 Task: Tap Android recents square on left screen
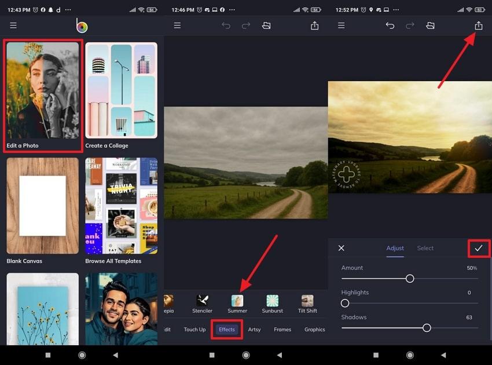pos(48,355)
